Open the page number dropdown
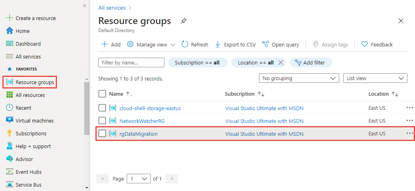The image size is (415, 191). [x=138, y=179]
